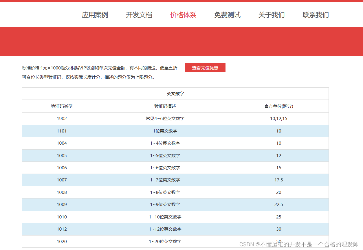
Task: Click the price cell 12
Action: (279, 156)
